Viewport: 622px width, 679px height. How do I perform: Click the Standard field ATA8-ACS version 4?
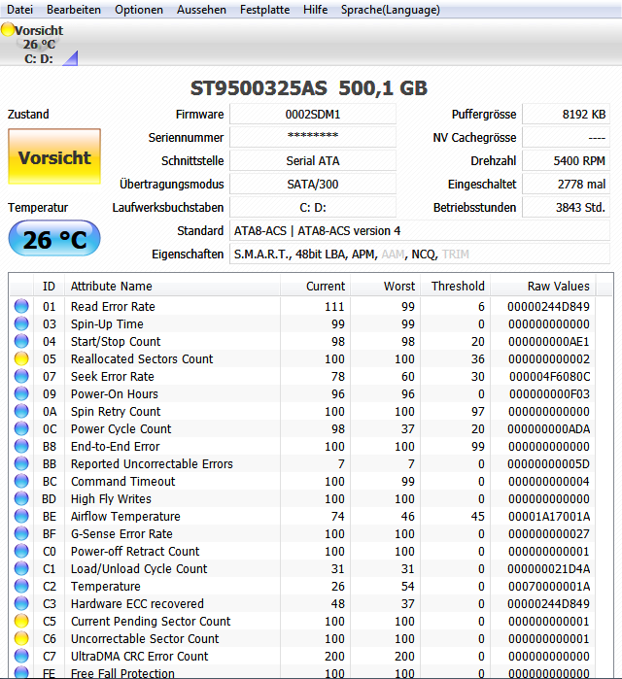point(420,231)
